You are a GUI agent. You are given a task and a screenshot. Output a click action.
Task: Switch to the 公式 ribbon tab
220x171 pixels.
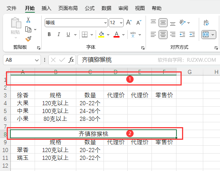click(90, 8)
